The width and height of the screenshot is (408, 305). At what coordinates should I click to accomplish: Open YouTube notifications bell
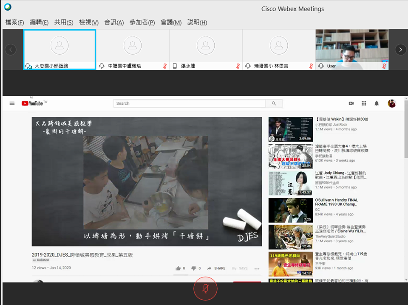(377, 104)
